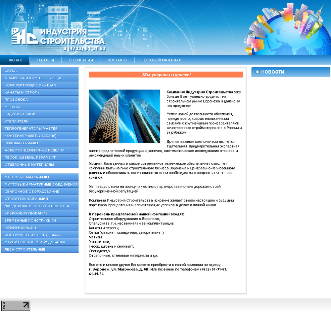Select the Коммуникации category

pos(40,227)
